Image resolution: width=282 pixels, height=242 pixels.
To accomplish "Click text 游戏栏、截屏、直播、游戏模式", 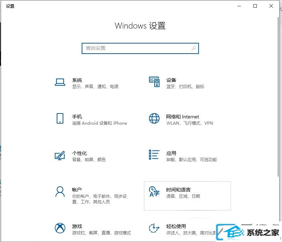I will tap(102, 233).
